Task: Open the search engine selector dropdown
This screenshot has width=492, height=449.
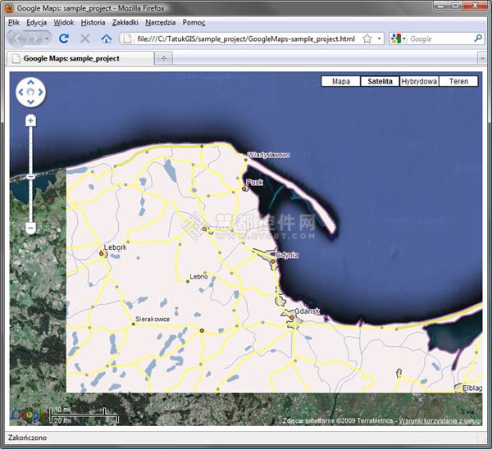Action: point(398,39)
